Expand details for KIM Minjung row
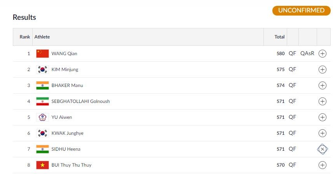This screenshot has height=174, width=333. click(323, 70)
